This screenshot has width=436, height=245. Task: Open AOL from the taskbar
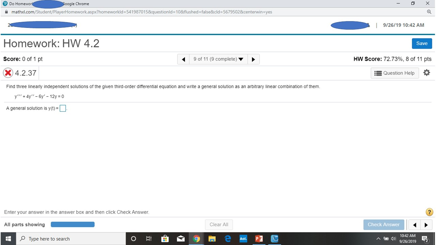point(243,239)
